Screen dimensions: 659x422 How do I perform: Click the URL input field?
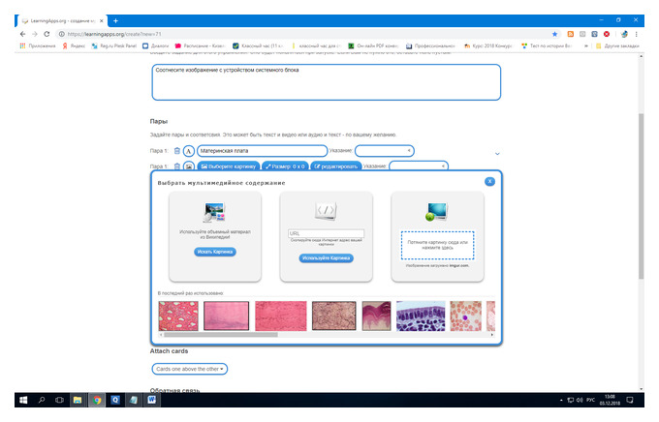[327, 233]
